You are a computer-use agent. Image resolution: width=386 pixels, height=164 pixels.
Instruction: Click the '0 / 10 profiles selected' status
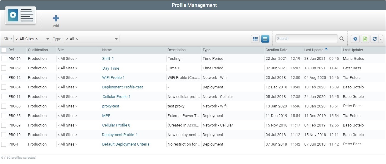[18, 158]
